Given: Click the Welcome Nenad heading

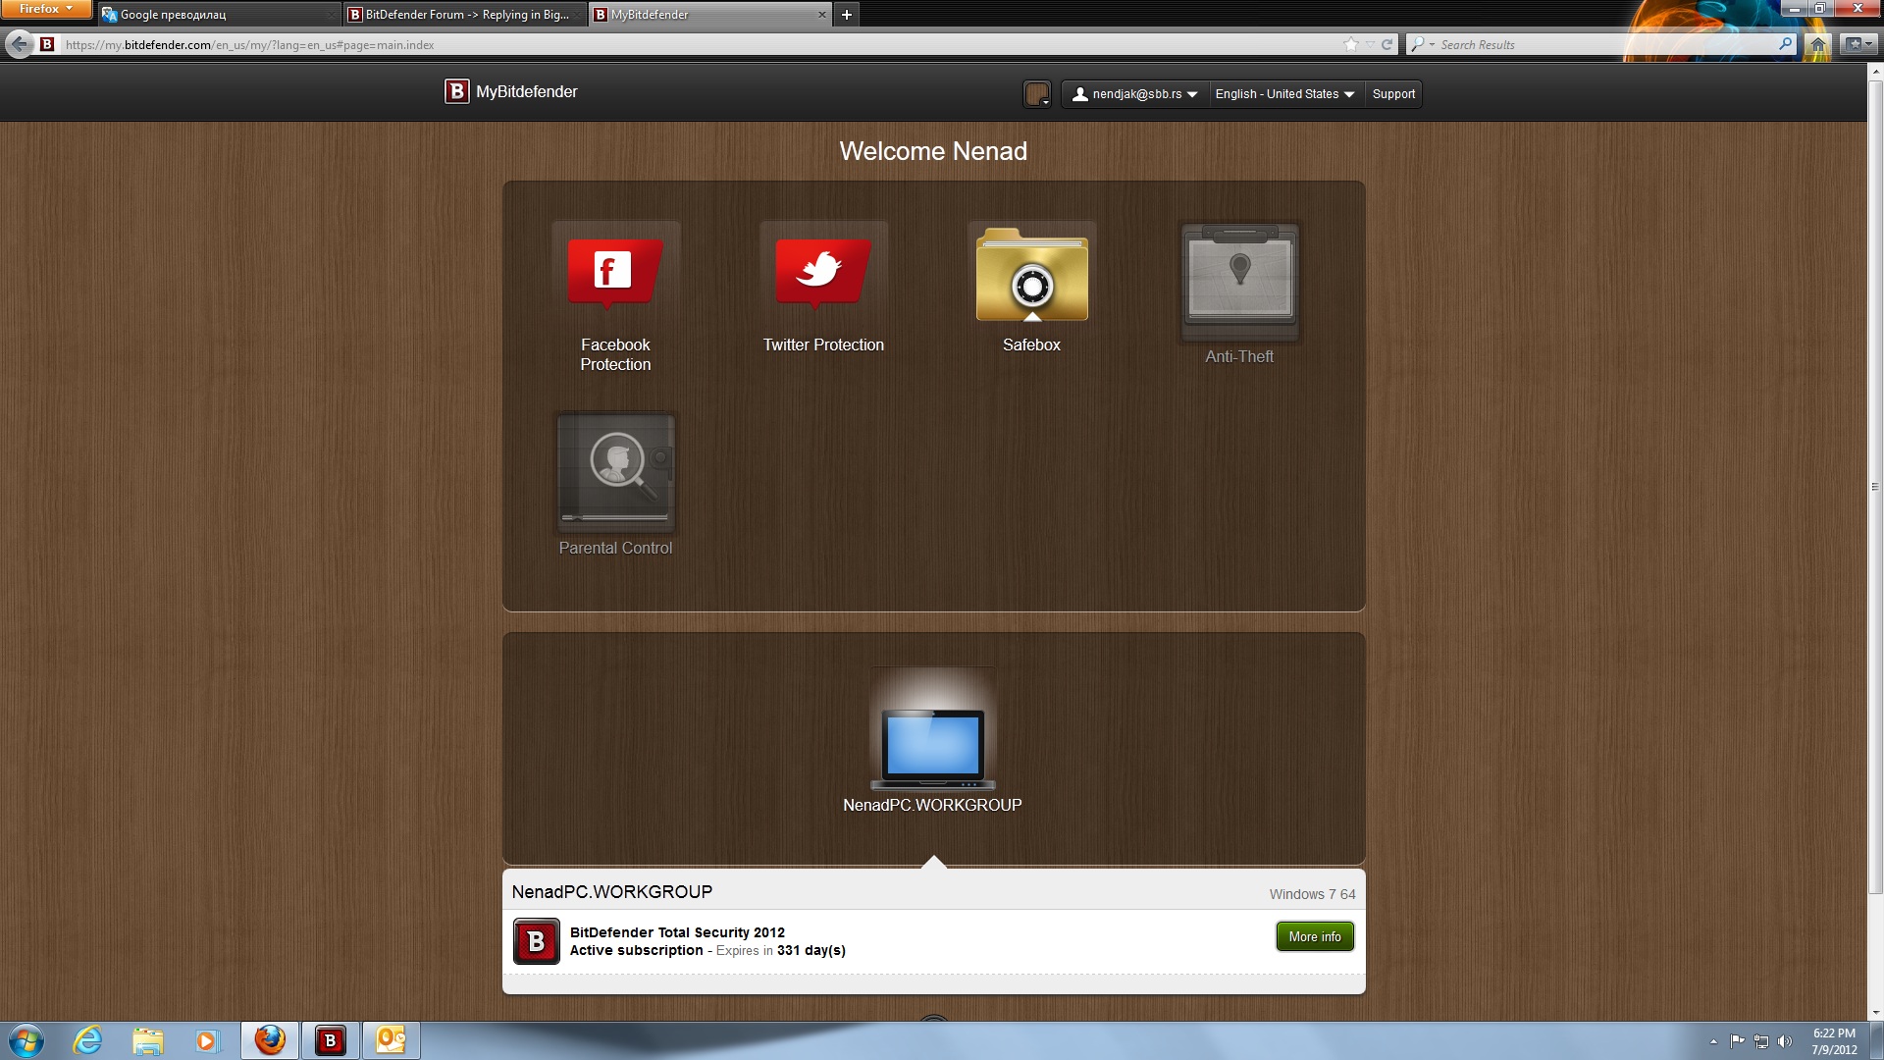Looking at the screenshot, I should (x=933, y=151).
